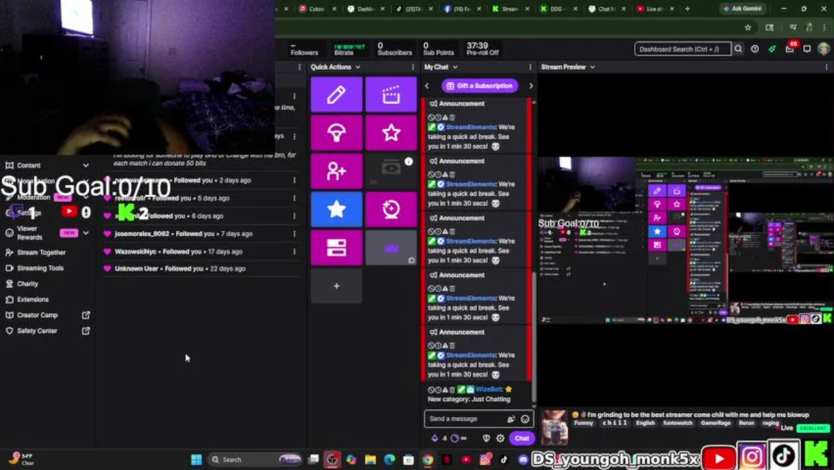Go to next chat banner arrow

tap(531, 86)
